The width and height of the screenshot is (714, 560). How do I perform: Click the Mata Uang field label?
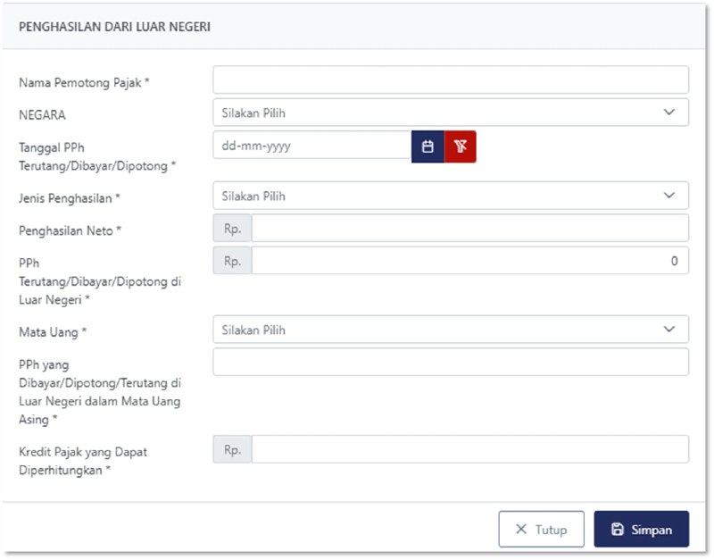click(54, 332)
